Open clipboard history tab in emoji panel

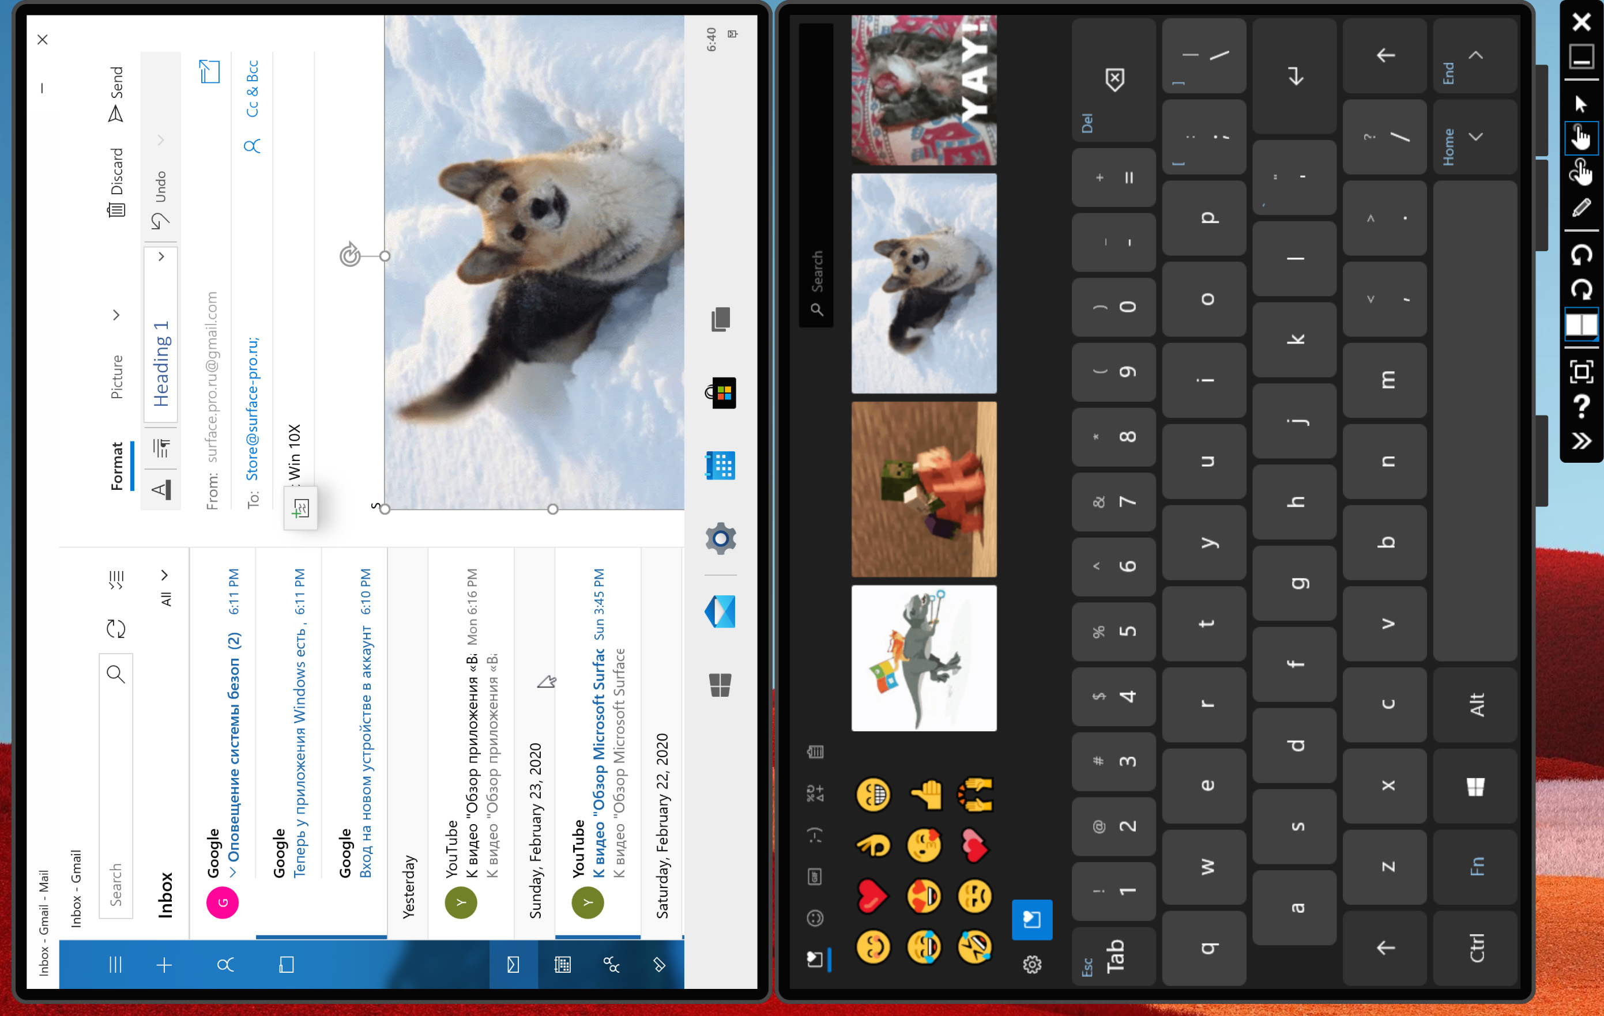[815, 751]
